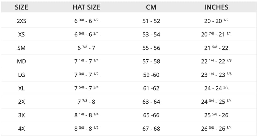Select the 25 5/8 - 26 inches value
This screenshot has height=137, width=258.
tap(216, 116)
